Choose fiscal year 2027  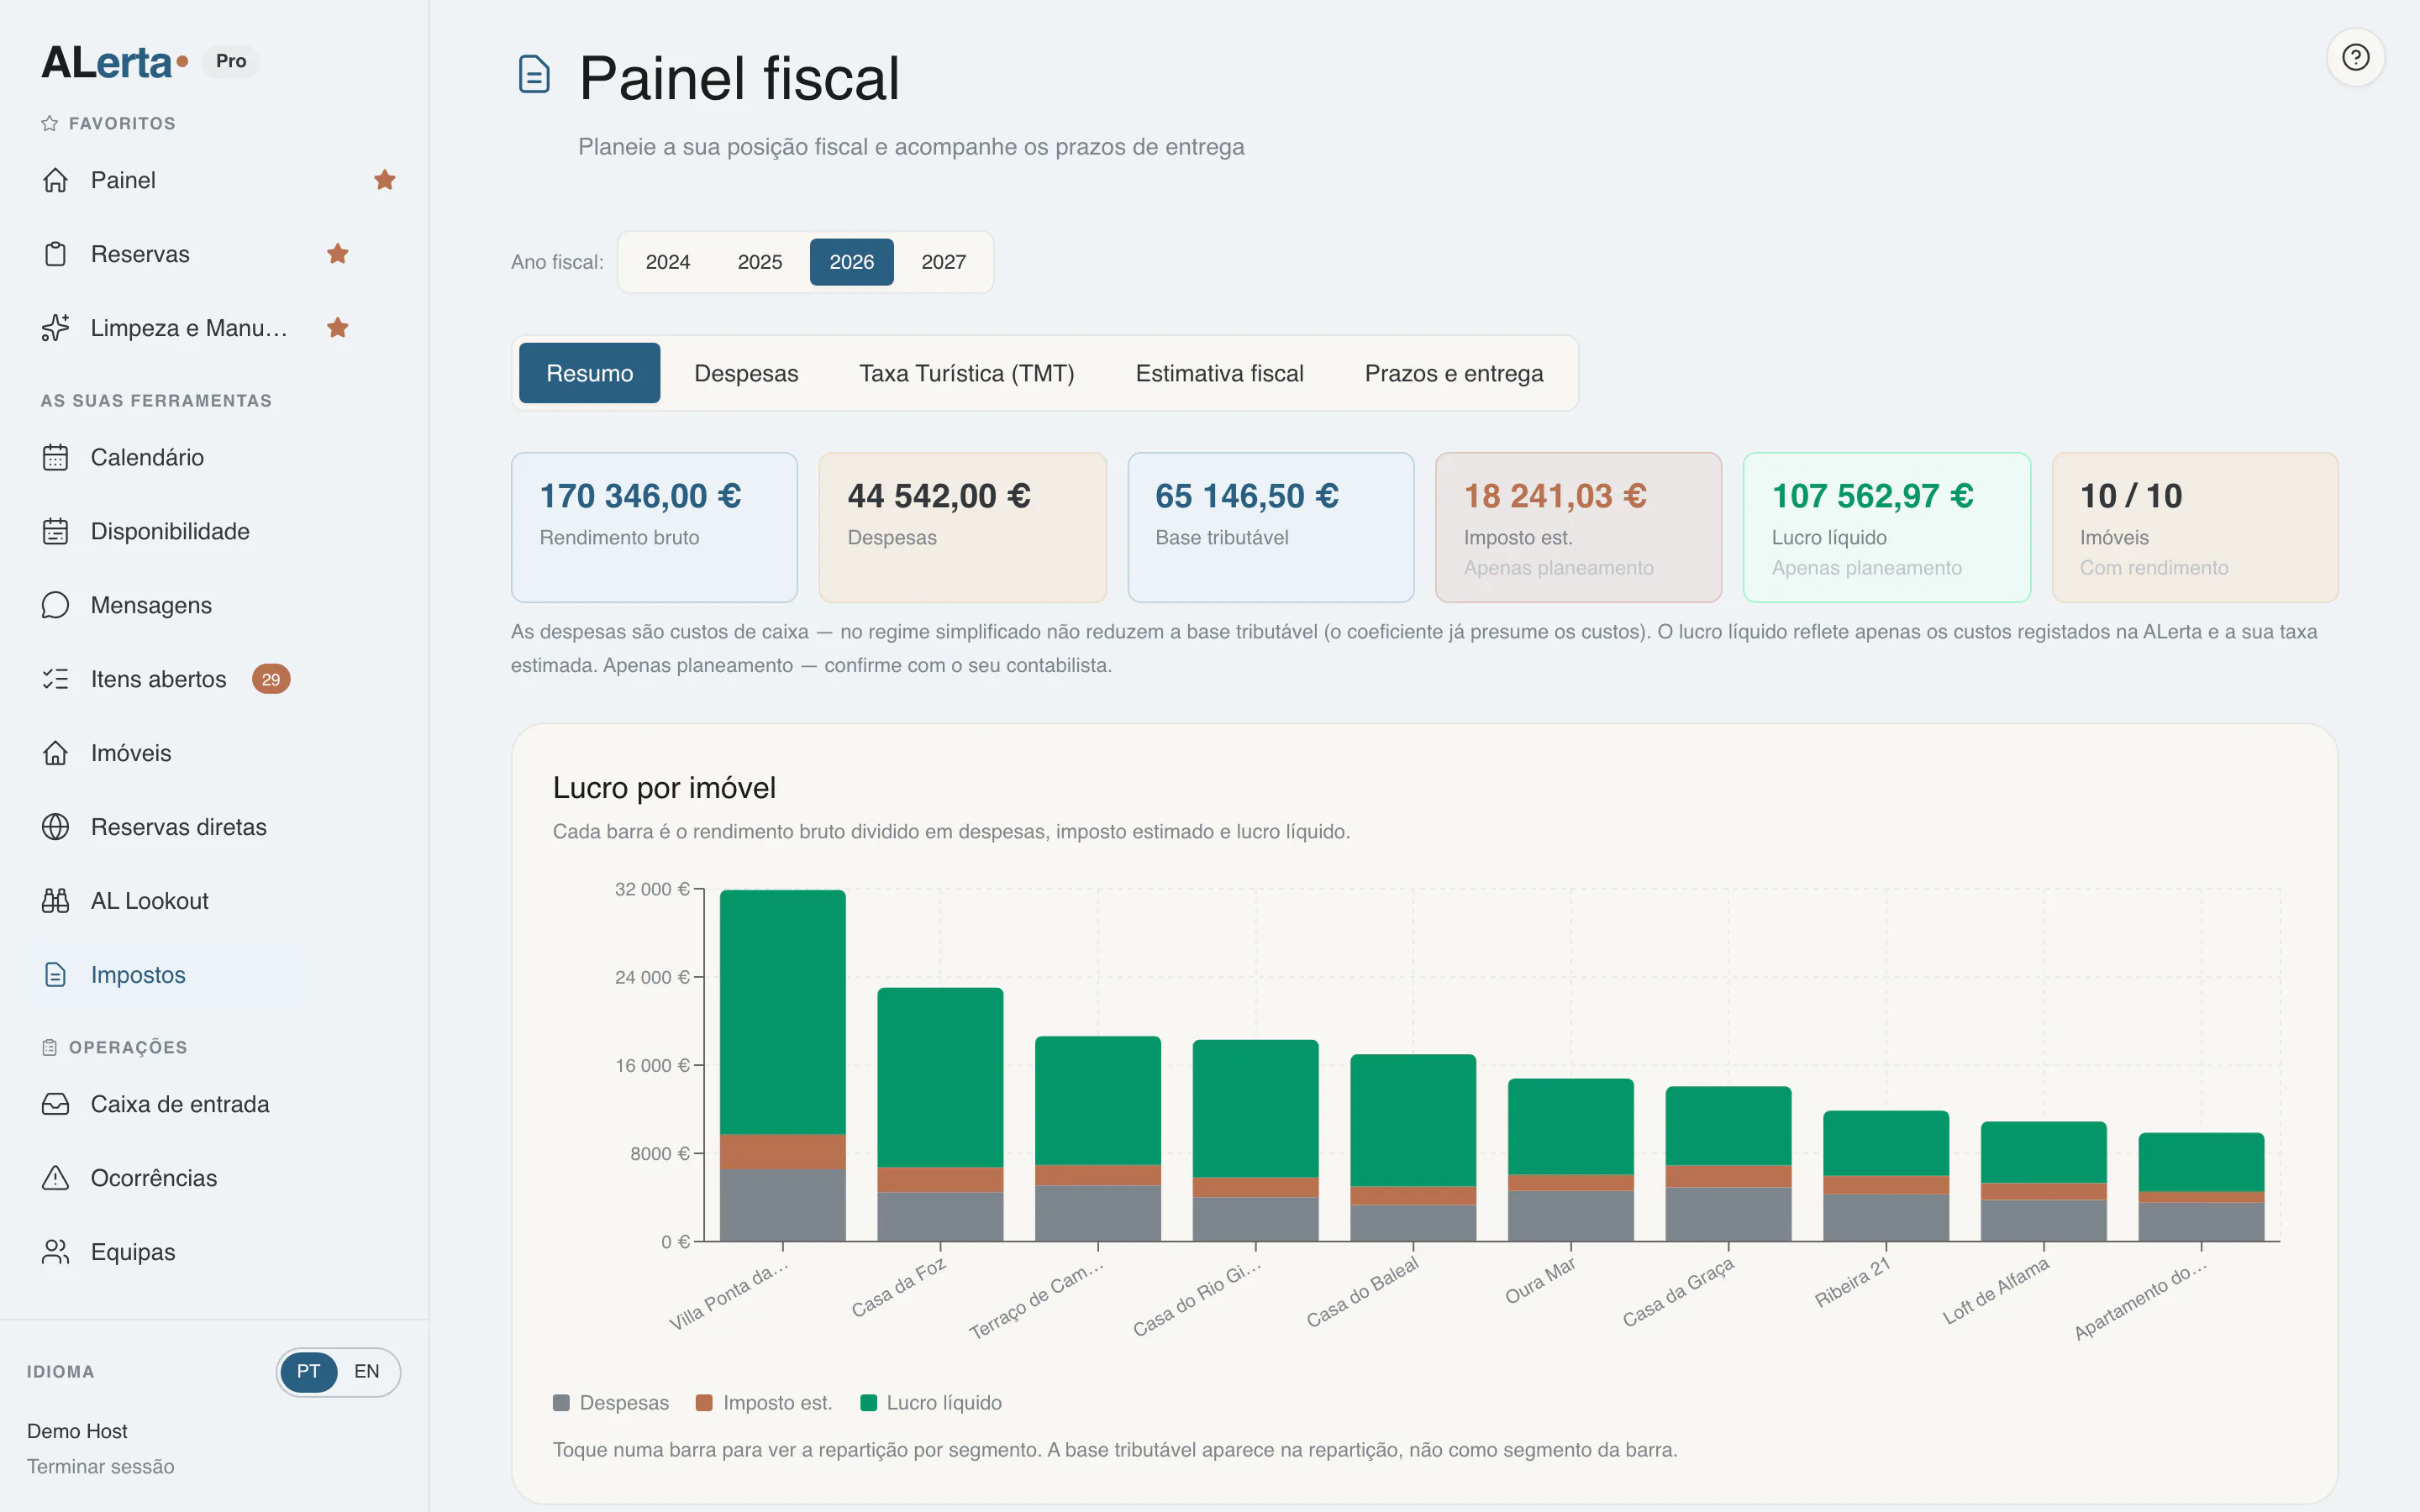[x=944, y=262]
